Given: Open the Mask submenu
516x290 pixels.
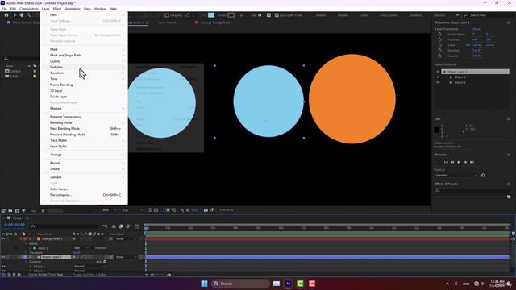Looking at the screenshot, I should (x=84, y=49).
